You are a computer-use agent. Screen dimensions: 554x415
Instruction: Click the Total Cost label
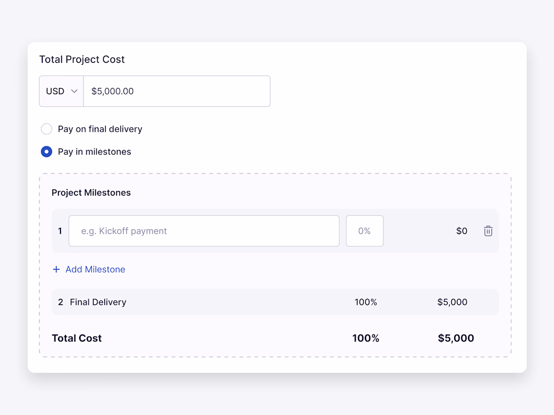click(77, 338)
